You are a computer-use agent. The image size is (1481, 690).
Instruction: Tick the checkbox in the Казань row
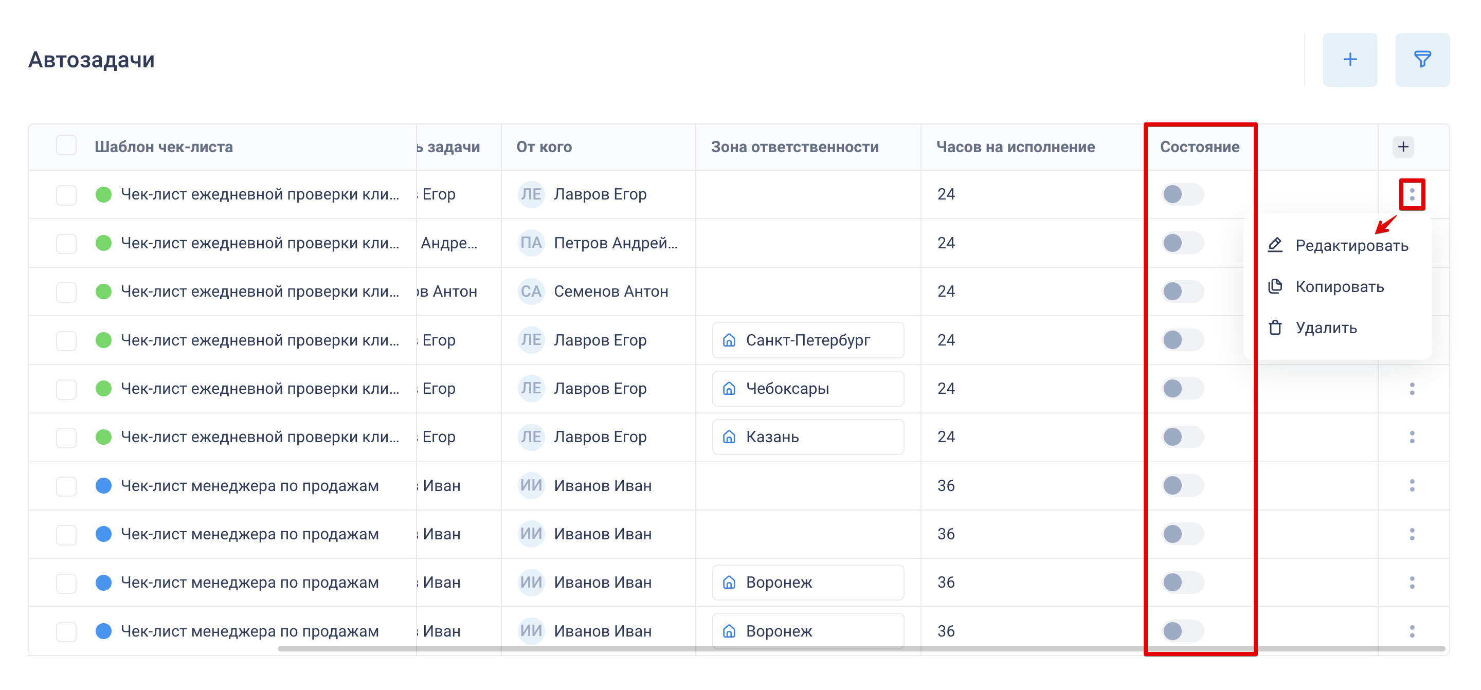coord(66,437)
